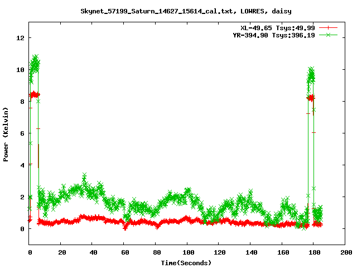Select the YR-394.90 Tsys:396.19 legend label
Screen dimensions: 357x268
[274, 35]
